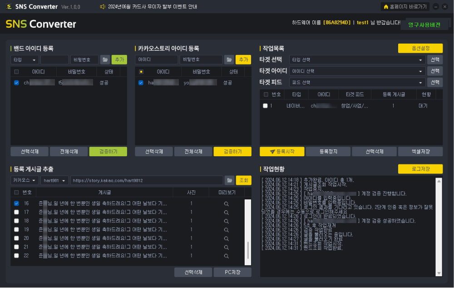The width and height of the screenshot is (454, 288).
Task: Save log with 로그저장 button
Action: tap(420, 169)
